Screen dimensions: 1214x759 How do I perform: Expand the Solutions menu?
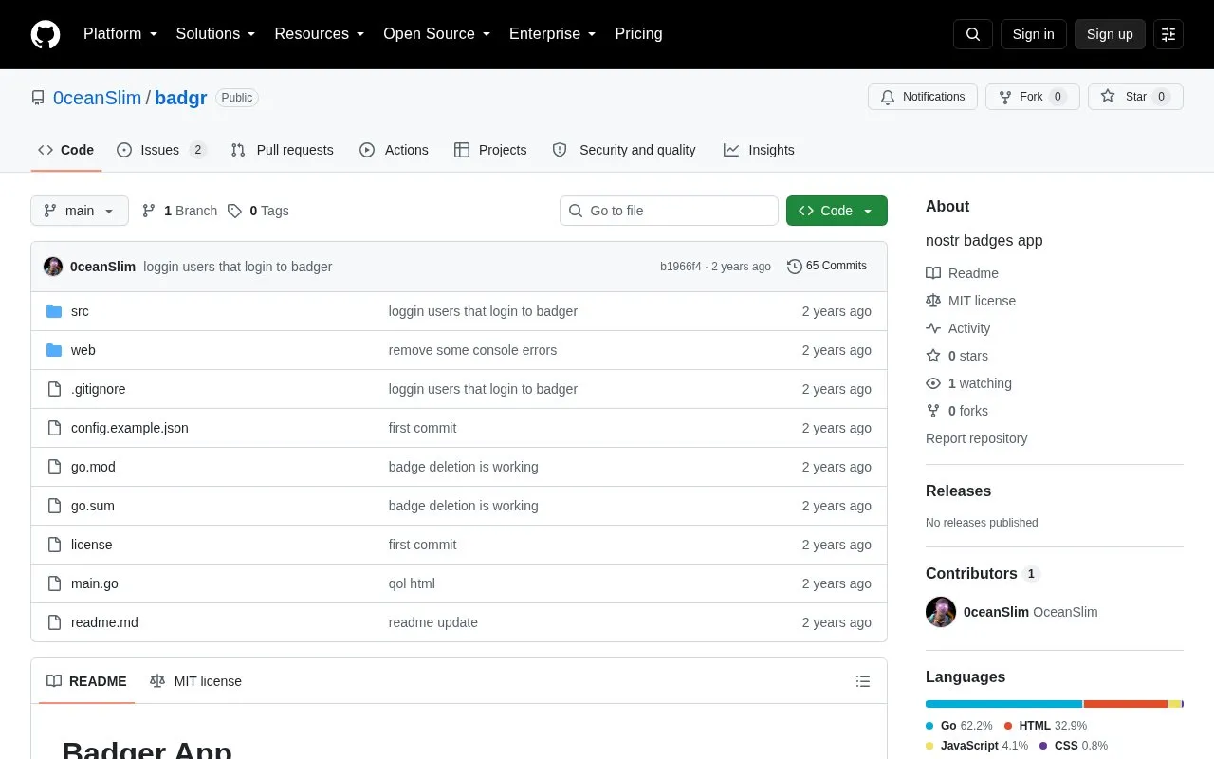[x=216, y=34]
